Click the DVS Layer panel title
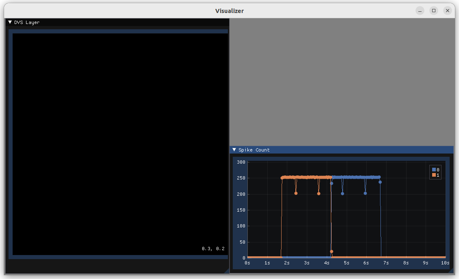 27,22
